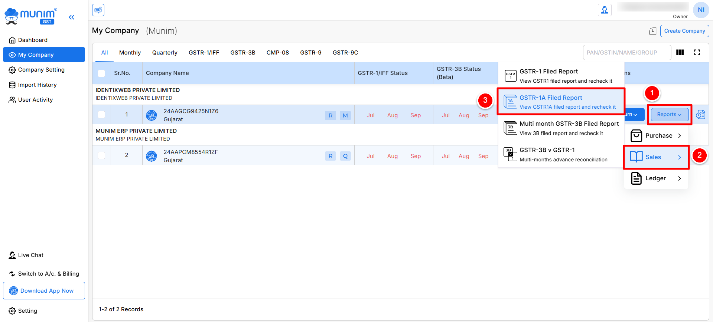Click R badge in IDENTIXWEB row

pyautogui.click(x=331, y=115)
